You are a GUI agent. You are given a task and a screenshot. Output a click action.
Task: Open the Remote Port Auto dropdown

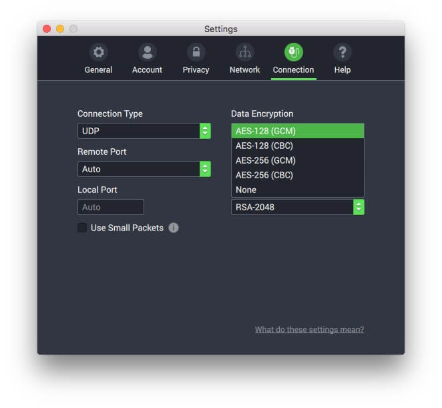coord(144,169)
